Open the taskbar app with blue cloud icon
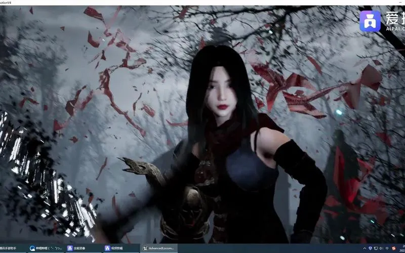 [x=47, y=248]
